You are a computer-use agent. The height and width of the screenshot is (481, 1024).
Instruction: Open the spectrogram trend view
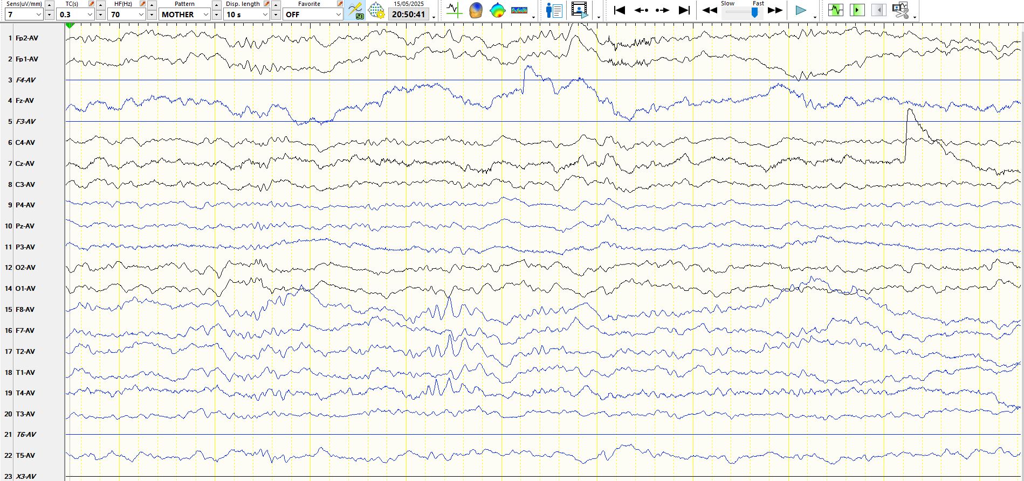point(519,10)
